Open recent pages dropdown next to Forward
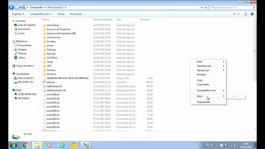 [20, 7]
